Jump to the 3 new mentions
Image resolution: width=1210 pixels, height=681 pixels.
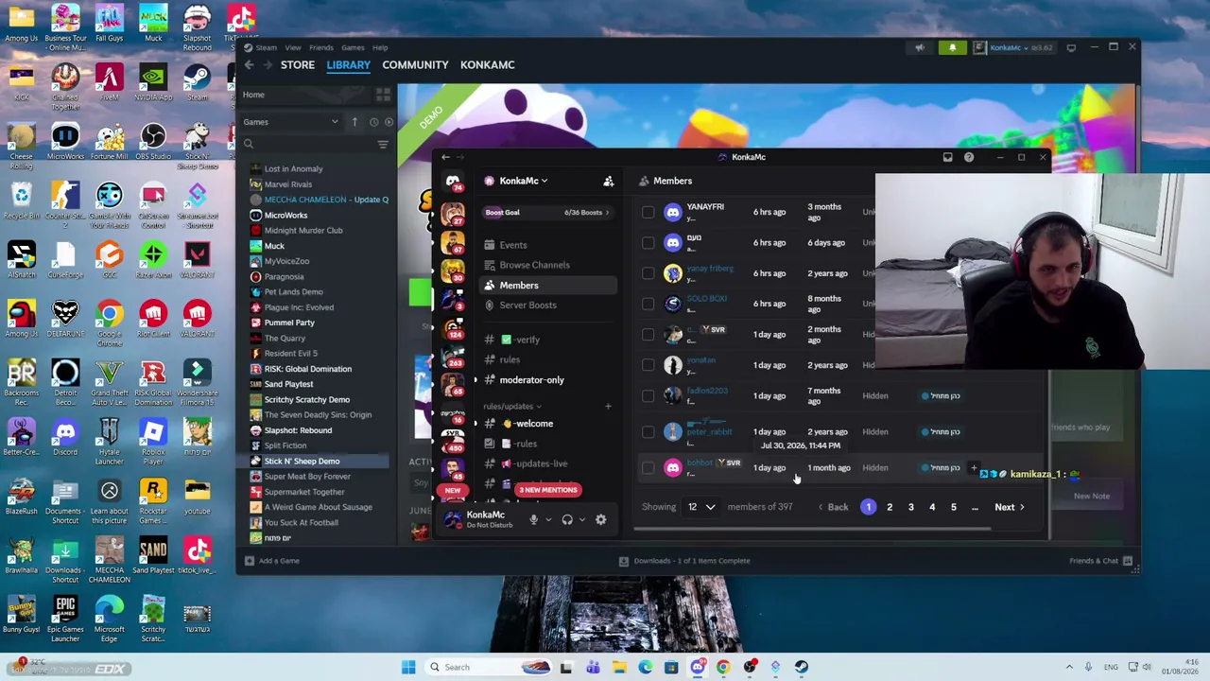click(x=547, y=490)
